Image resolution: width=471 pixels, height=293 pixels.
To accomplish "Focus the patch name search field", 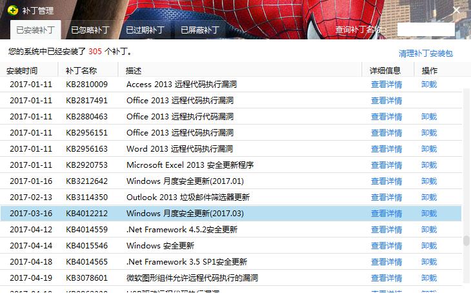I will pos(426,30).
